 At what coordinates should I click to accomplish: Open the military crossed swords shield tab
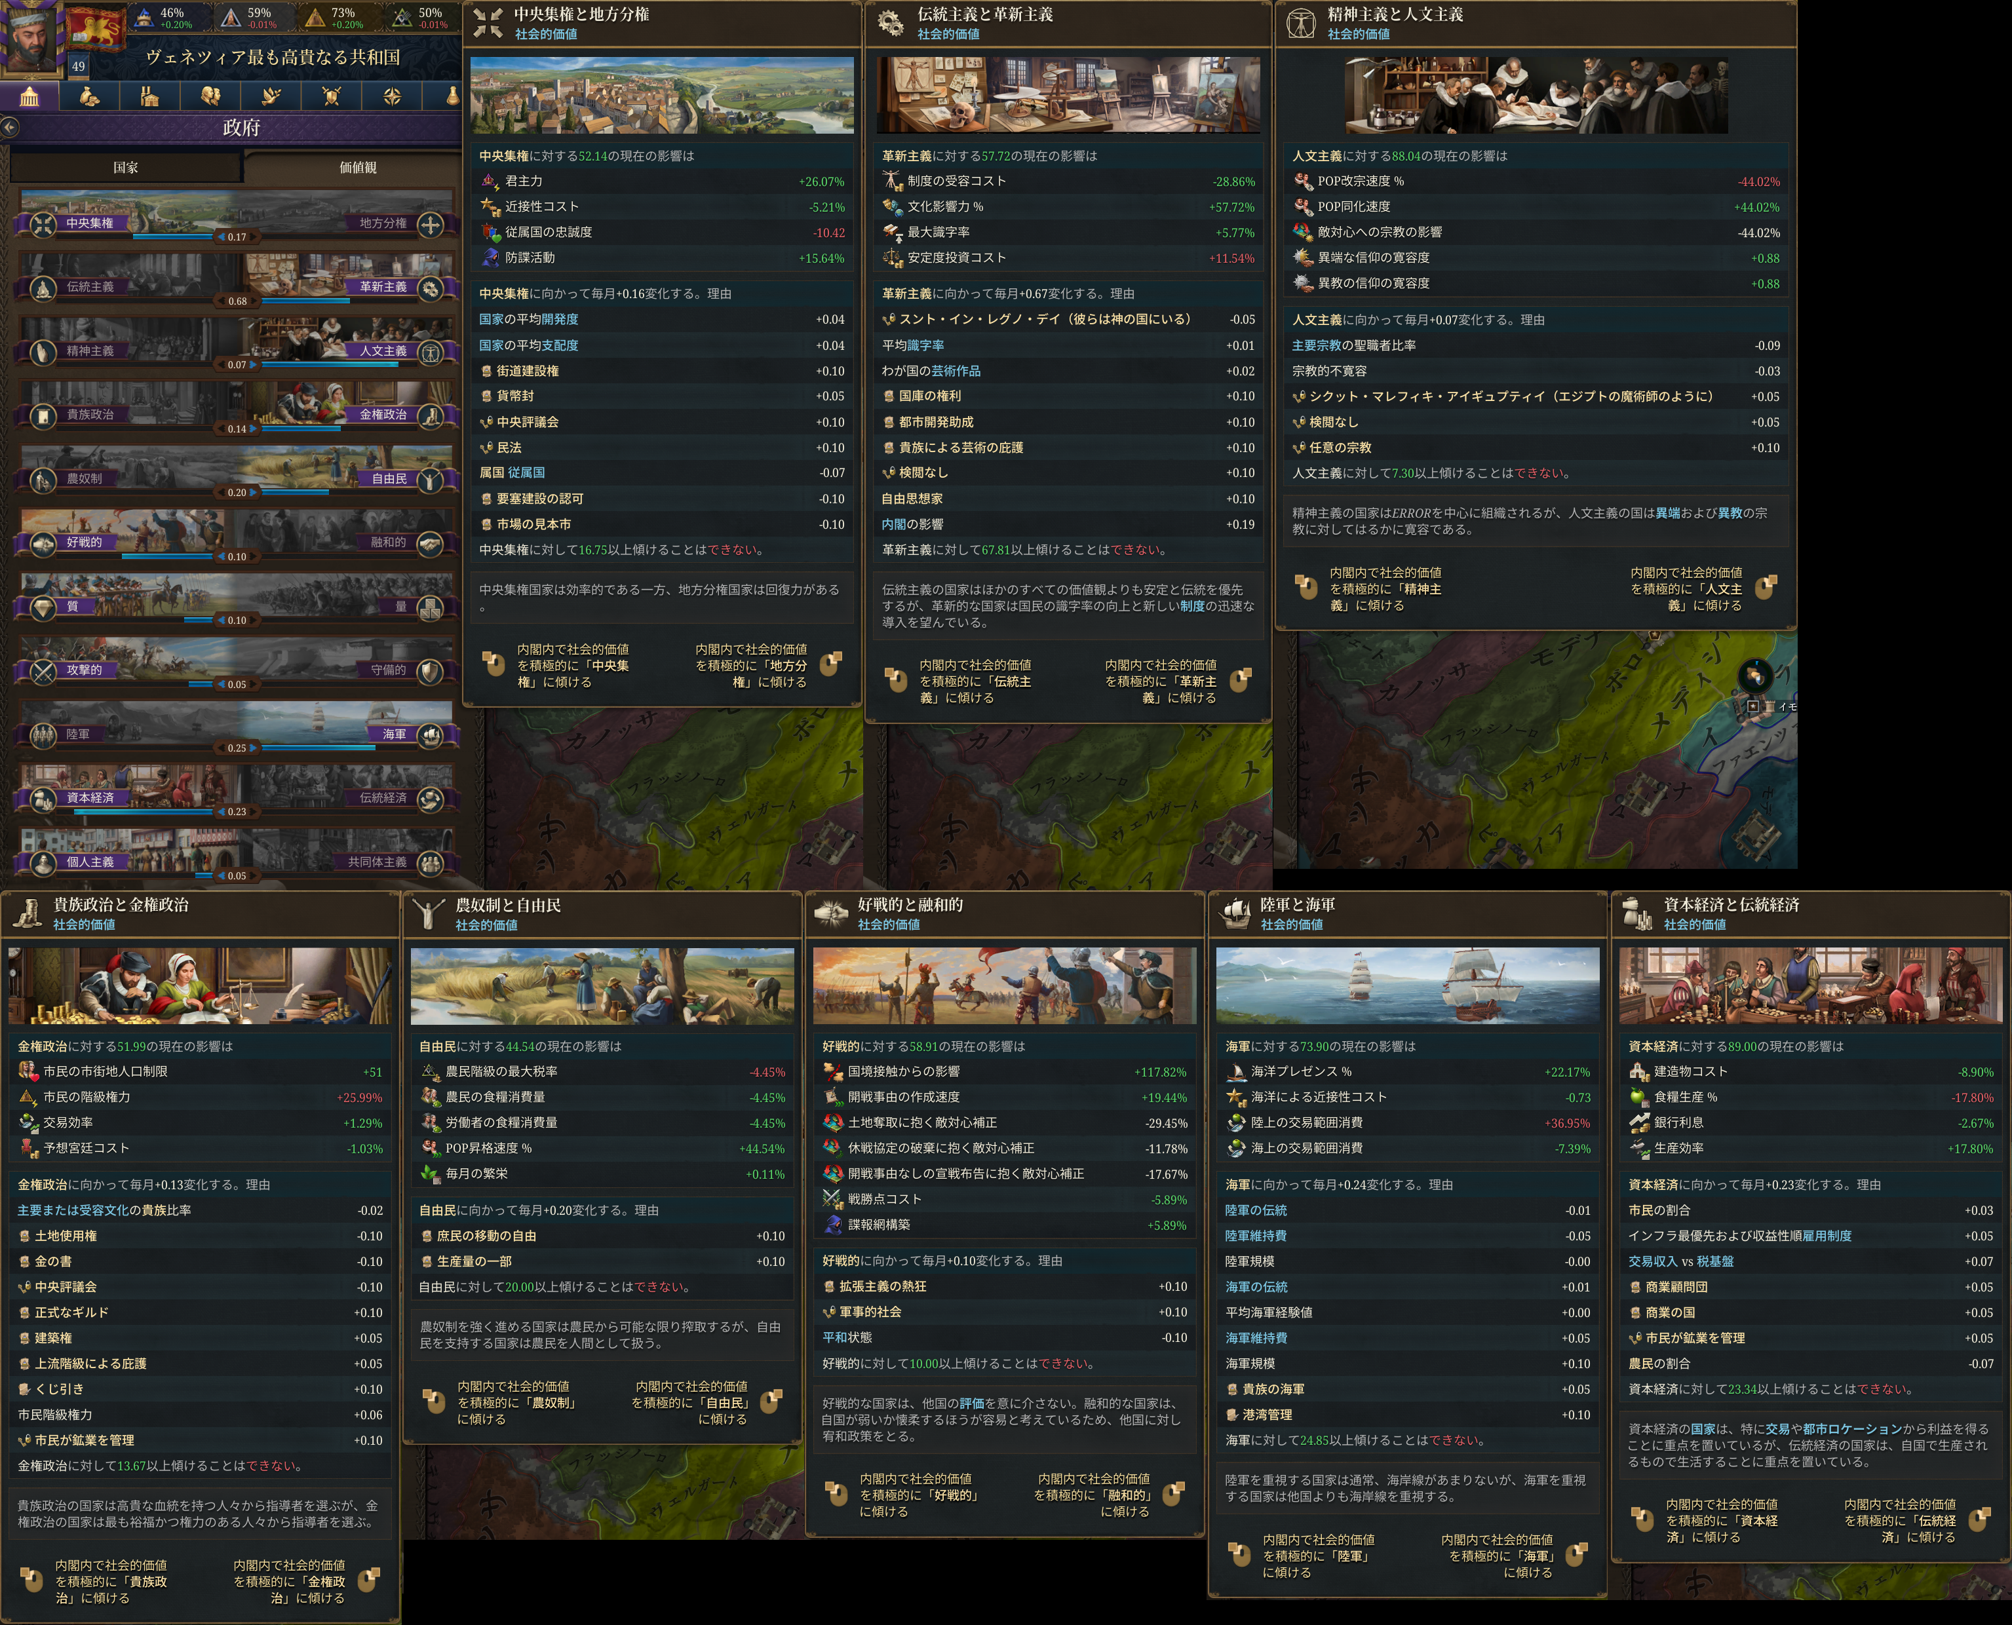332,96
